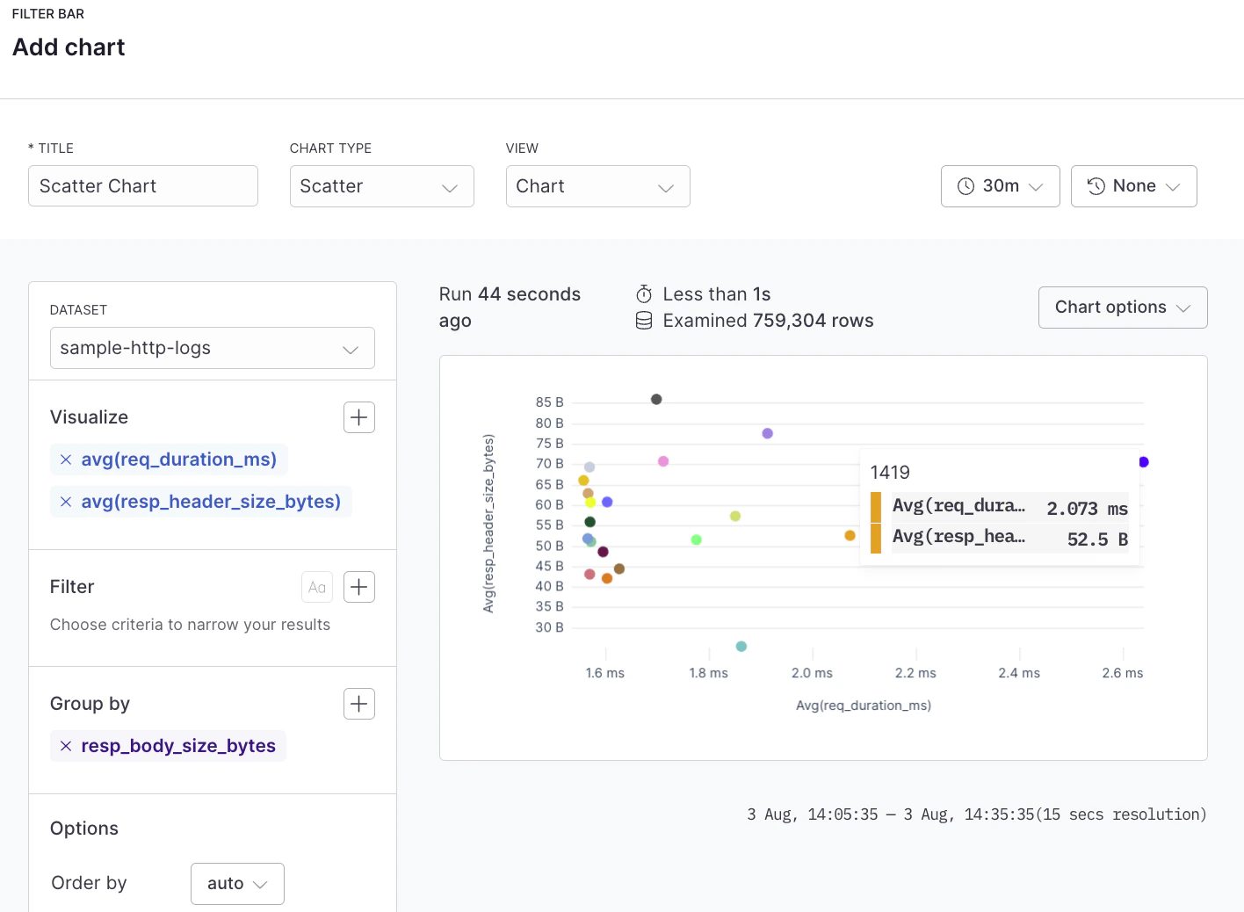Image resolution: width=1244 pixels, height=912 pixels.
Task: Click the plus icon beside Filter
Action: [x=358, y=587]
